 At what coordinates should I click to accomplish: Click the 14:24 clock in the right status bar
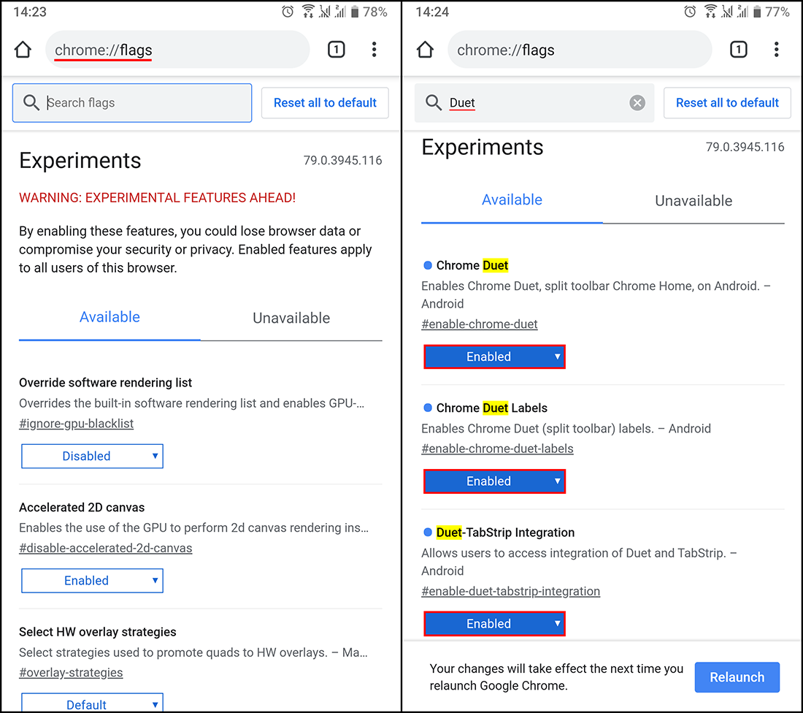(432, 12)
